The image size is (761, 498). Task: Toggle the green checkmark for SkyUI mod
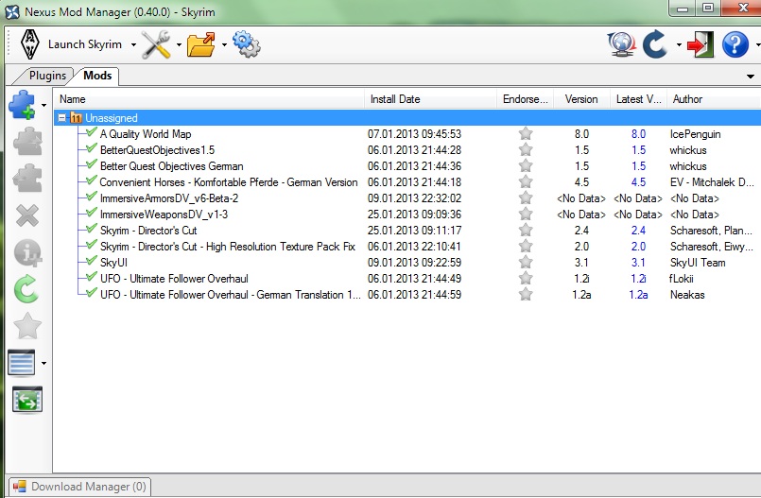click(x=91, y=262)
